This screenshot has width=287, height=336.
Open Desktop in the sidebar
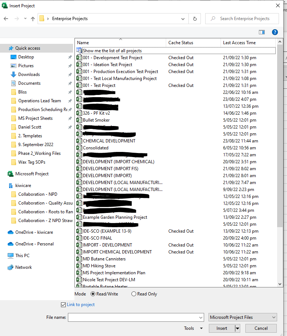tap(26, 57)
